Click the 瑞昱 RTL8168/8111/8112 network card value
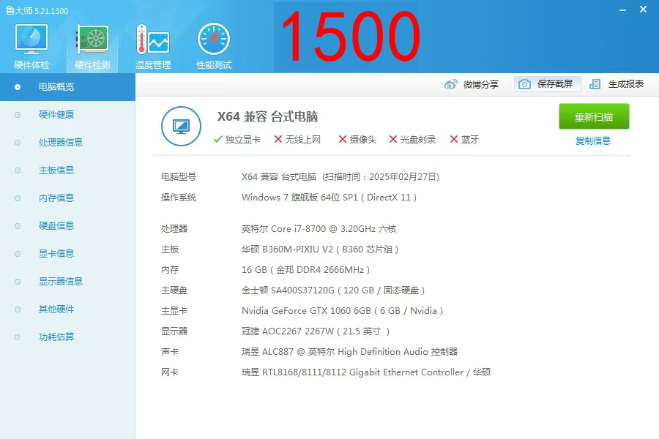The image size is (659, 439). coord(366,372)
